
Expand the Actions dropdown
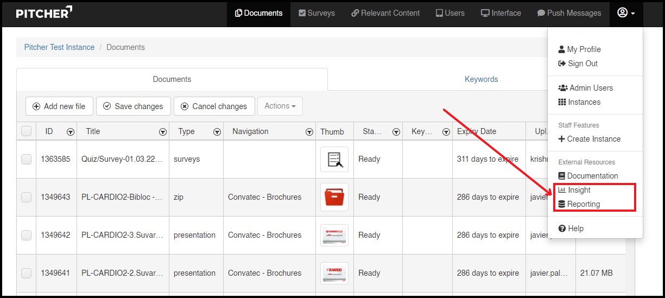point(280,106)
